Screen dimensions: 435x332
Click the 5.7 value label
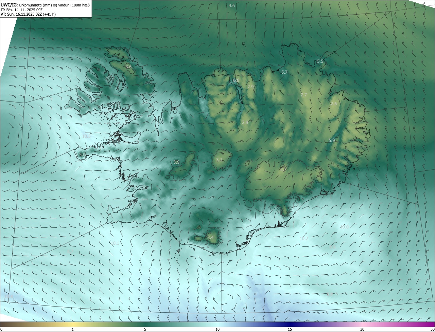tap(284, 72)
